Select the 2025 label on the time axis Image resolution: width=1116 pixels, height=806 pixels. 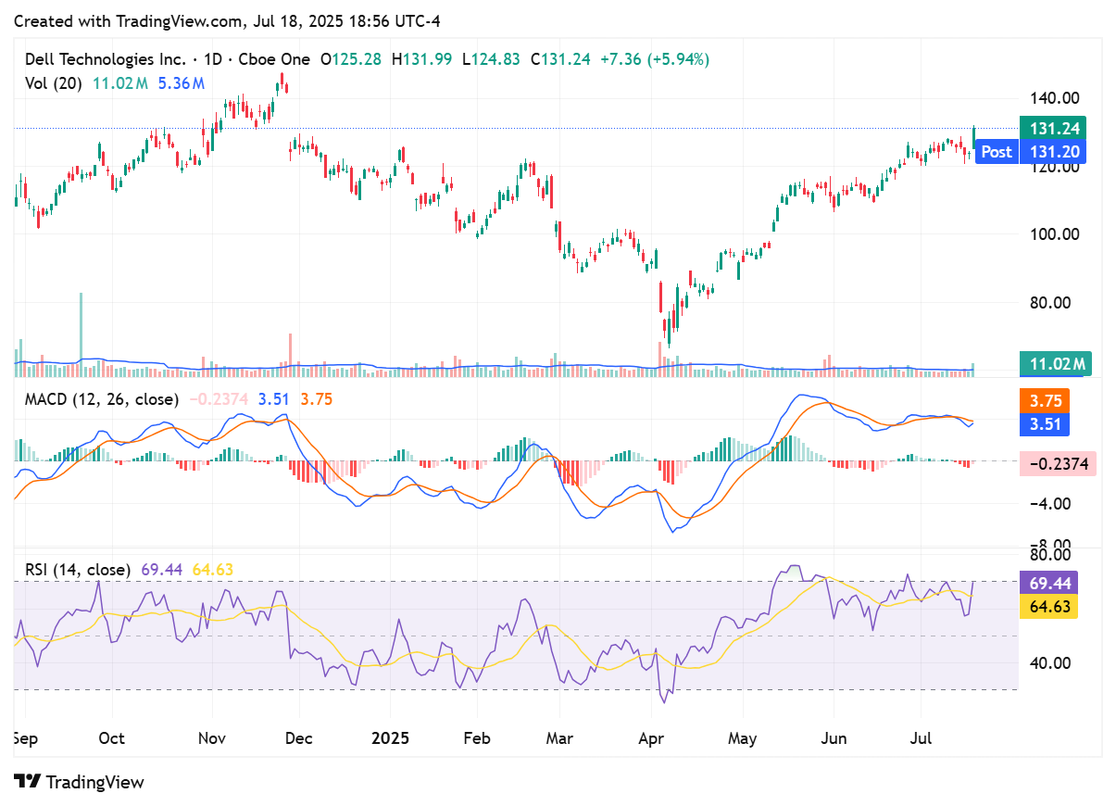391,738
